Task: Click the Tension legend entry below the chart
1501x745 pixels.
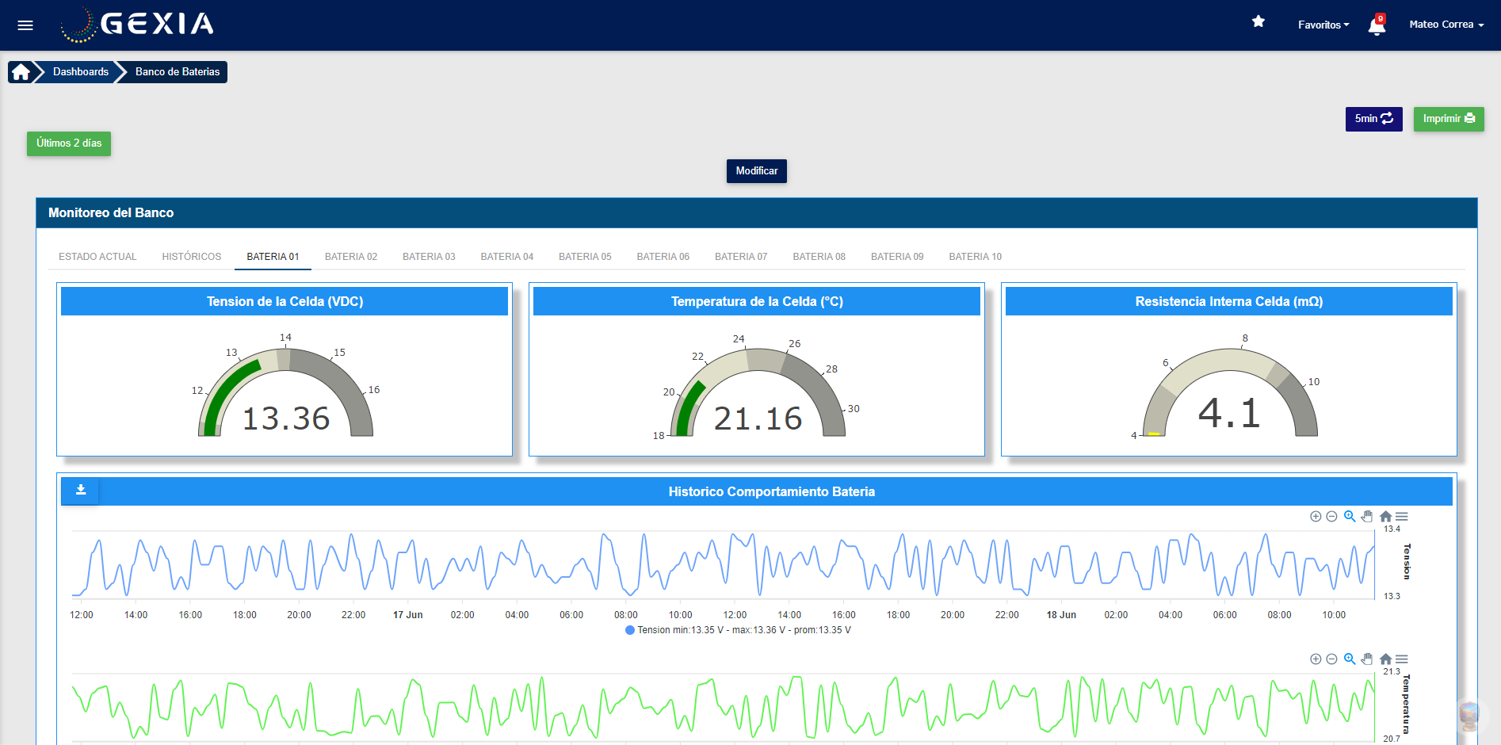Action: (x=737, y=629)
